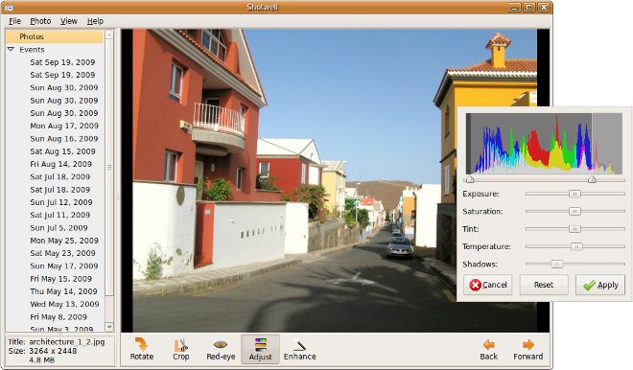Click the Reset button
Viewport: 633px width, 370px height.
(x=544, y=285)
